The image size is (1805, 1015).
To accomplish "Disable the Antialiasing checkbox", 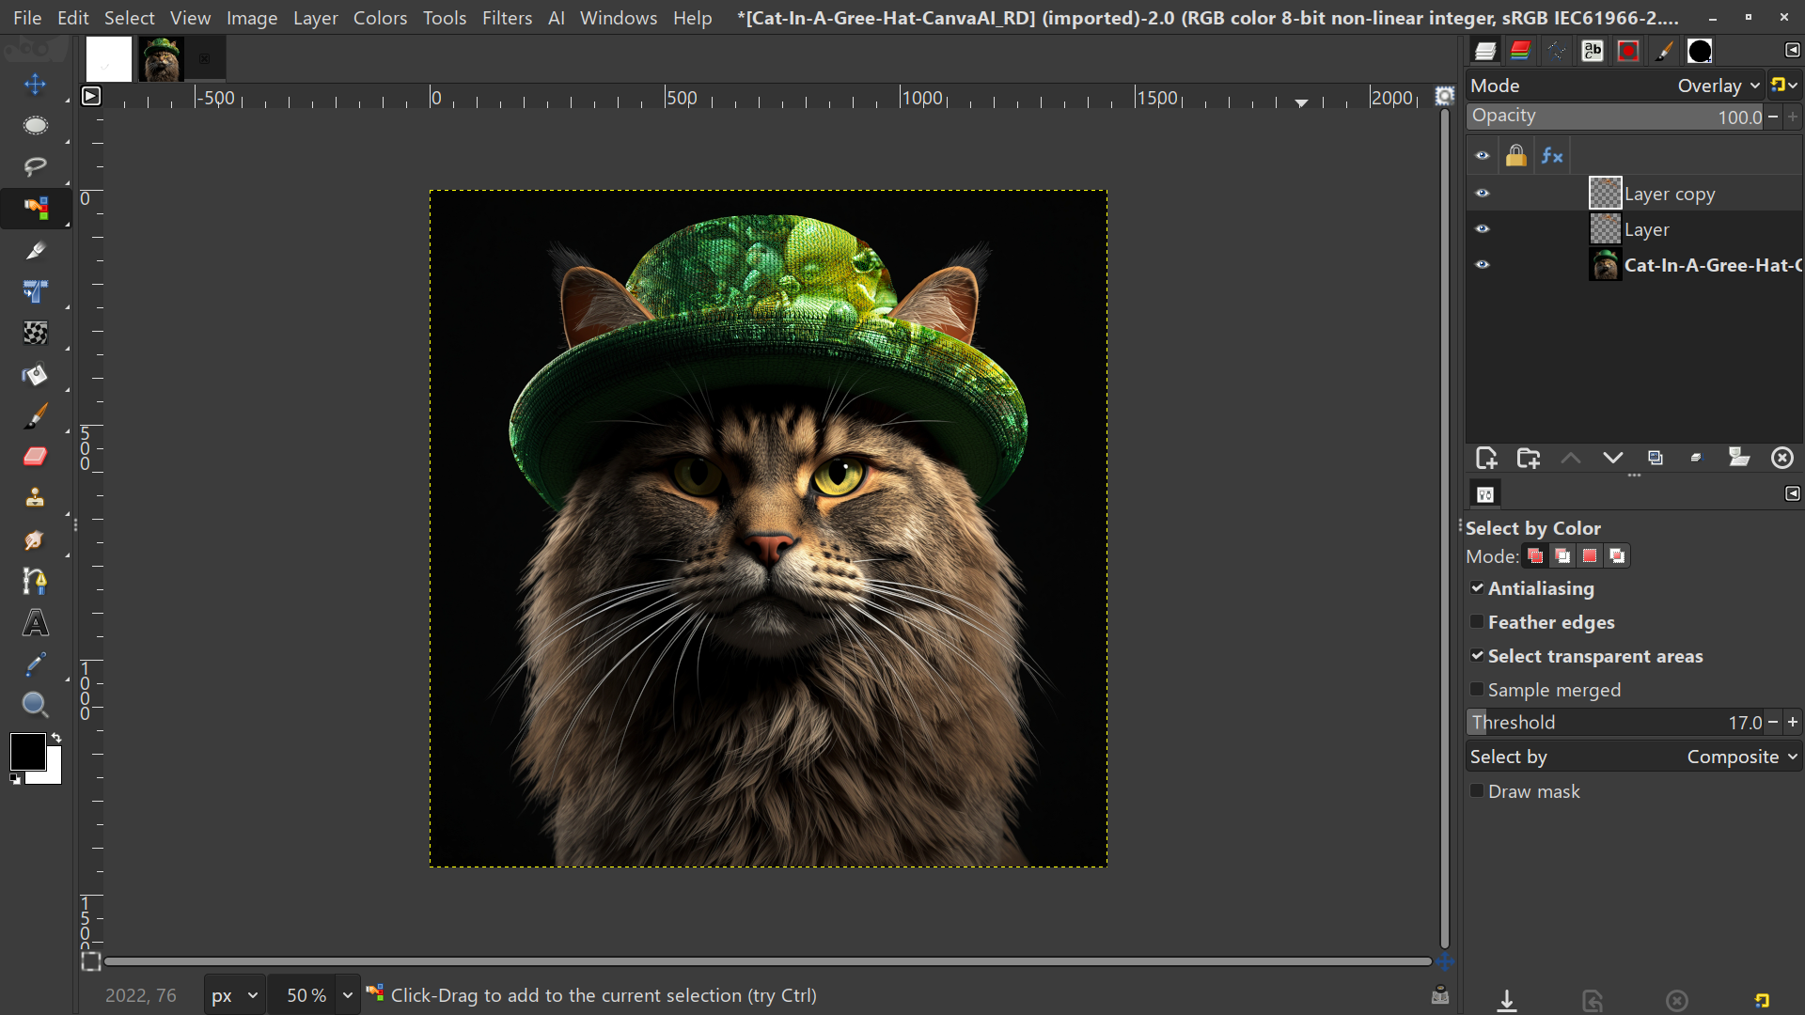I will 1477,588.
